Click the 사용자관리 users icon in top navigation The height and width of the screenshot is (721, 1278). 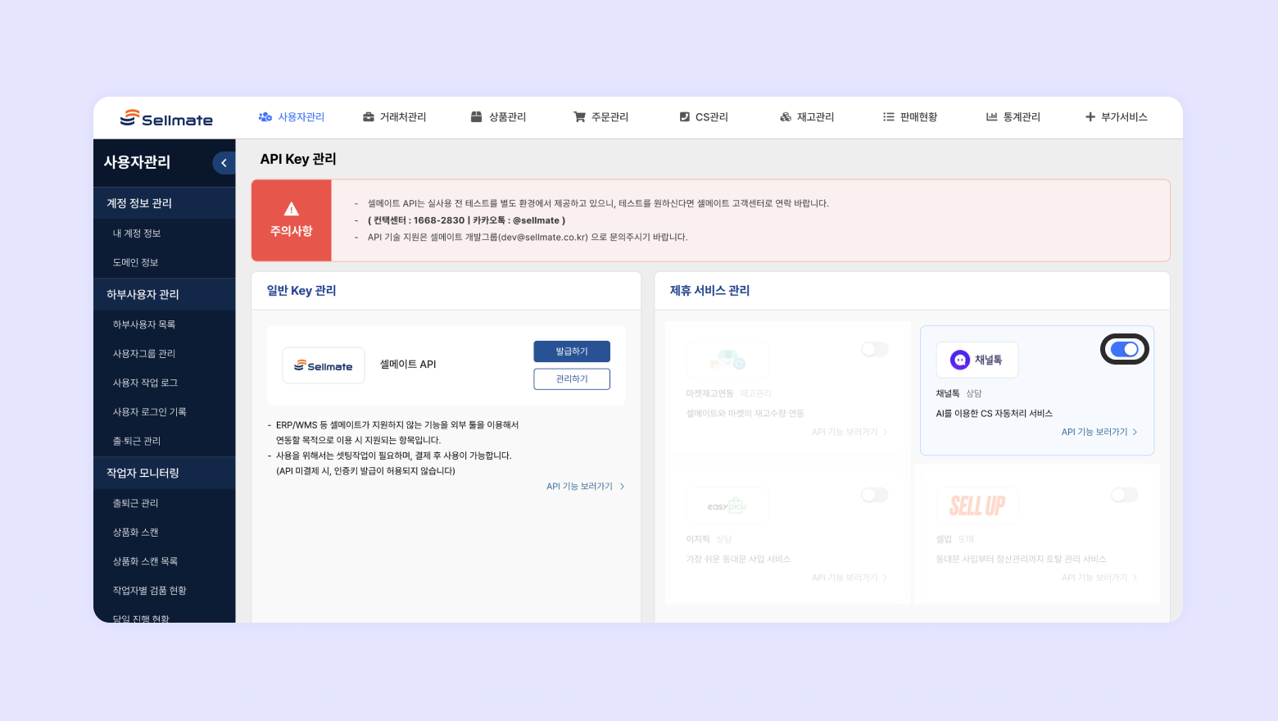265,117
